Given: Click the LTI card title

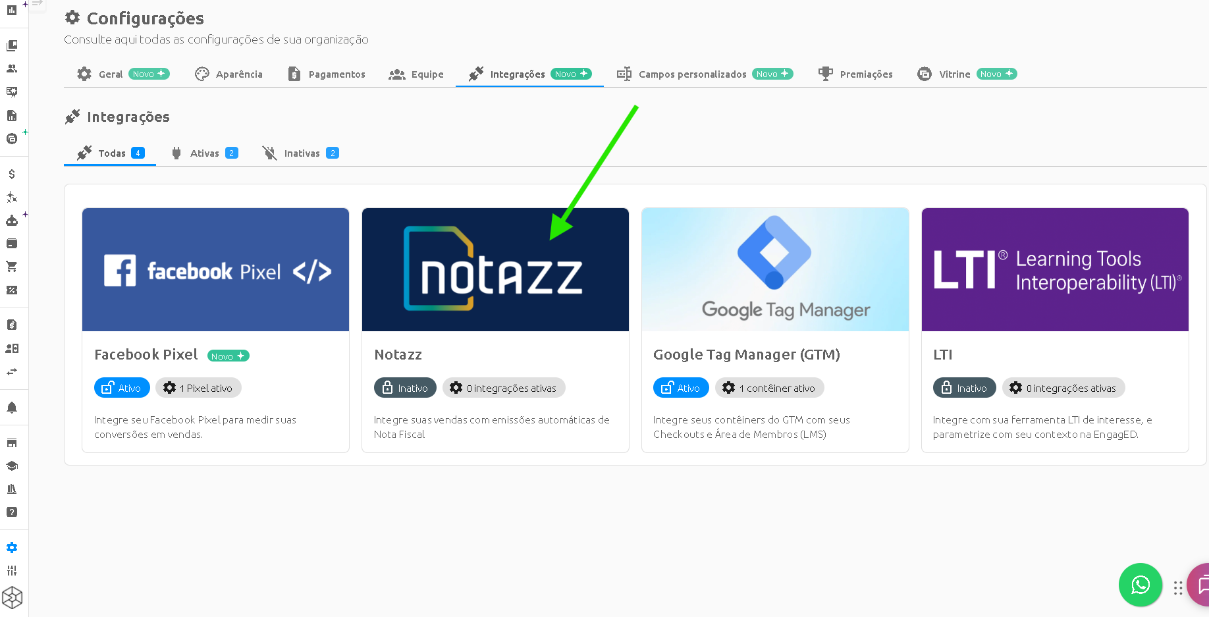Looking at the screenshot, I should coord(943,355).
